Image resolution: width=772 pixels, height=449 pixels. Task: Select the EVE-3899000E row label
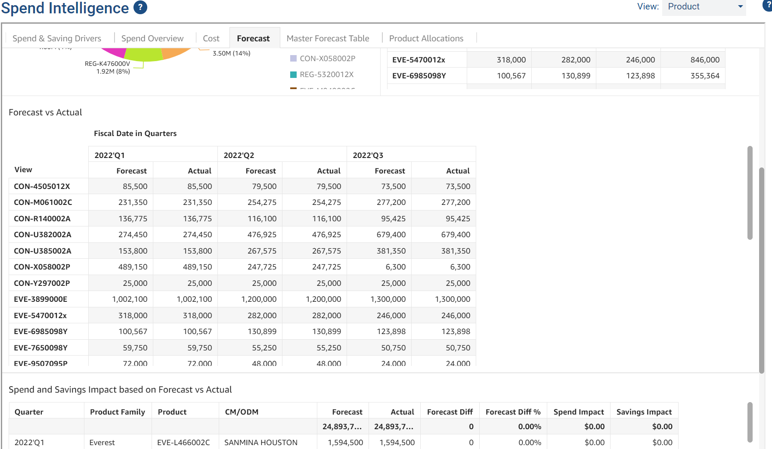coord(40,299)
